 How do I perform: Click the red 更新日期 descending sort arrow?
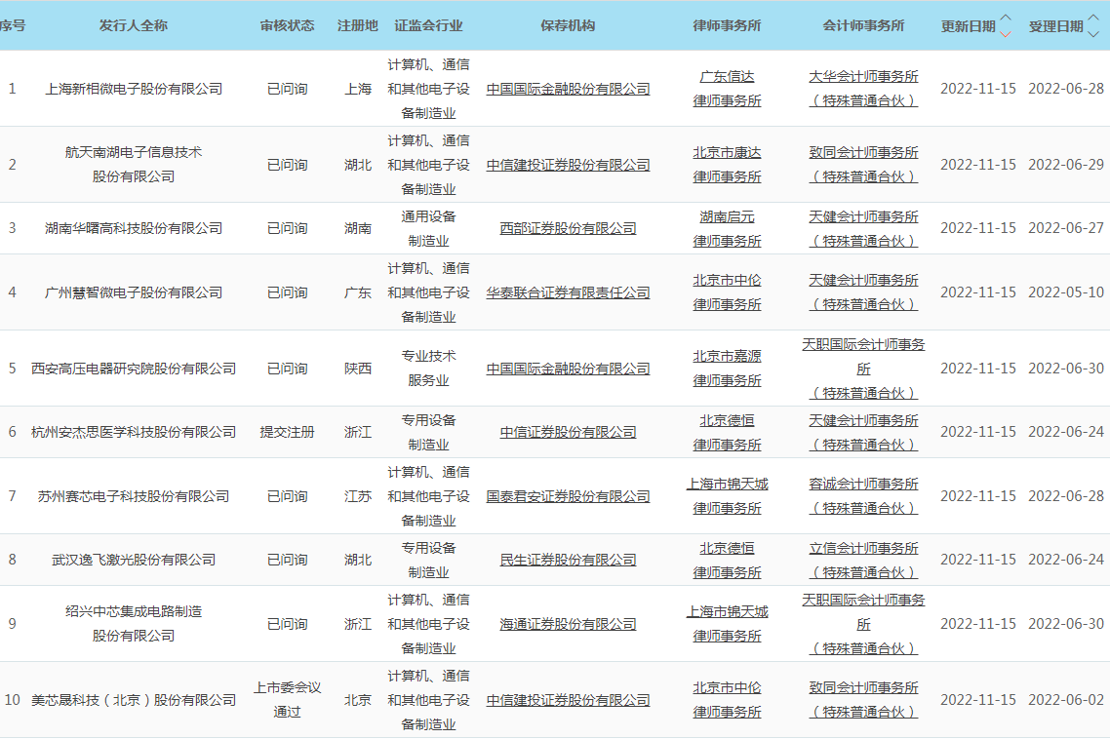point(1006,33)
